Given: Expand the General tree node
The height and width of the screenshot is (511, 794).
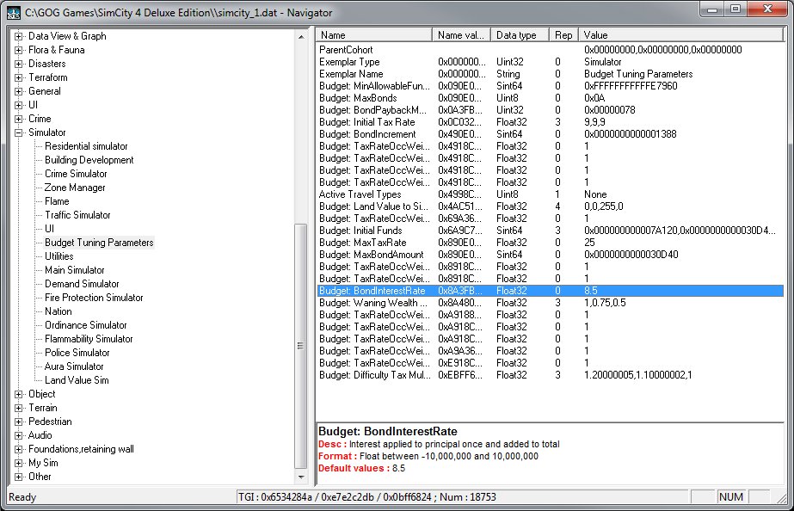Looking at the screenshot, I should point(19,92).
